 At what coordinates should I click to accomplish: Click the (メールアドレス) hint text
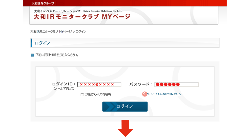64,88
